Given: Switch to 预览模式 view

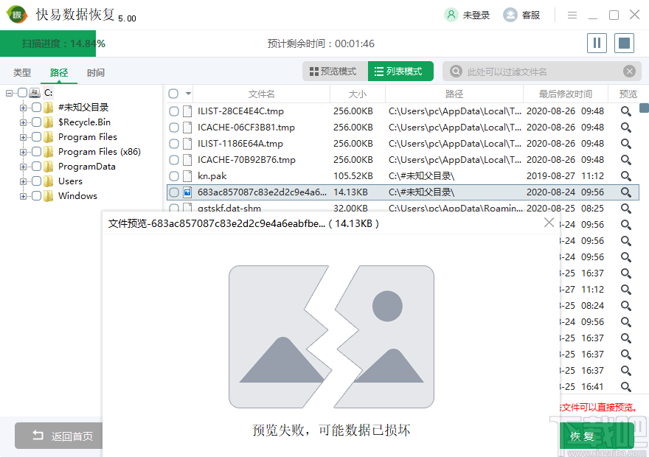Looking at the screenshot, I should click(x=335, y=71).
